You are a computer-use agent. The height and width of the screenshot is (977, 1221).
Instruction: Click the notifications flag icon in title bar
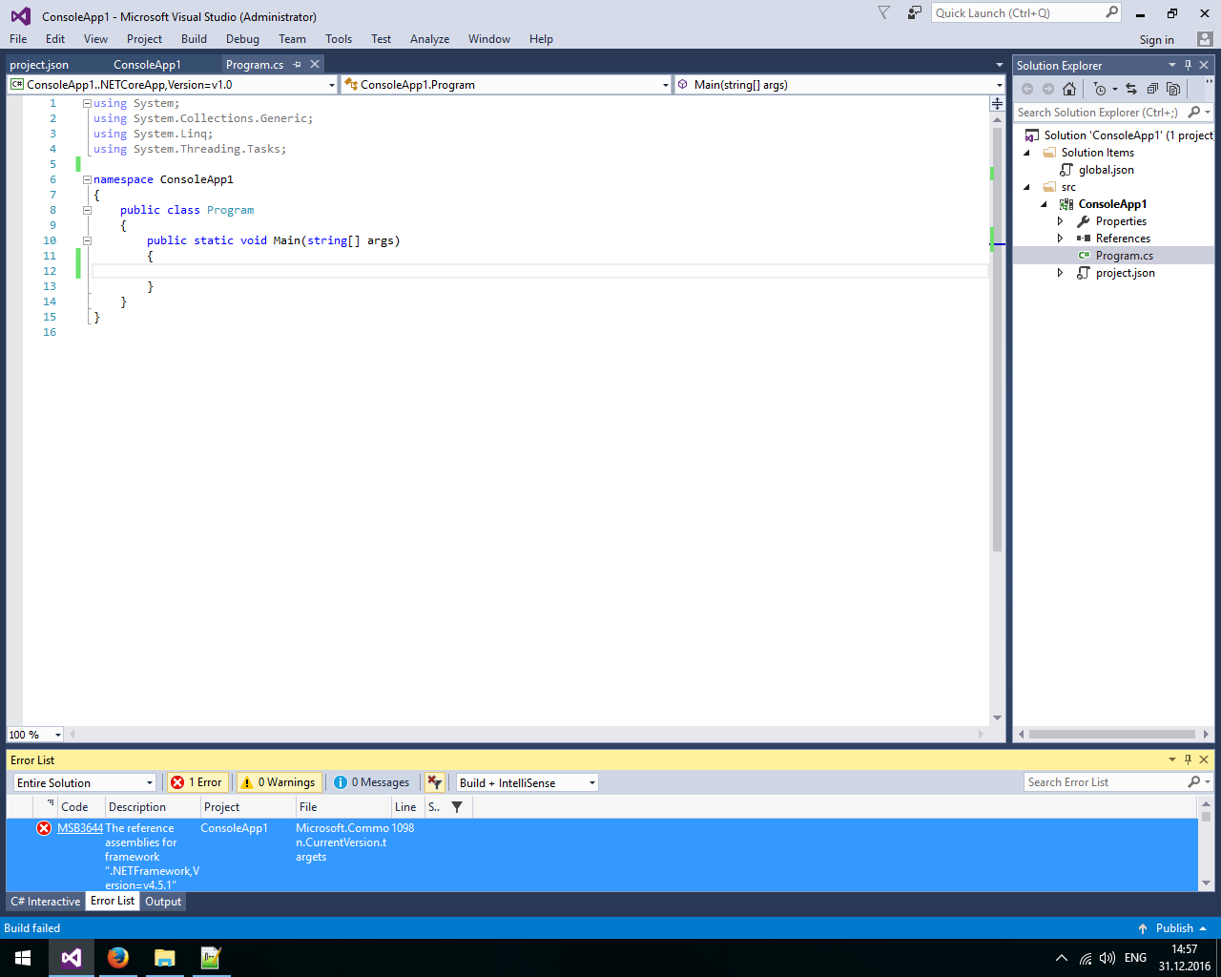[x=884, y=12]
